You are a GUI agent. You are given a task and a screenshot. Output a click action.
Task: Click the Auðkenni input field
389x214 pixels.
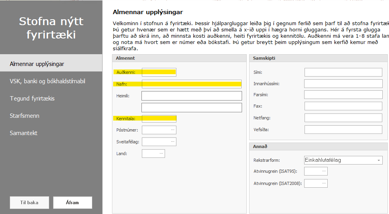tap(159, 72)
